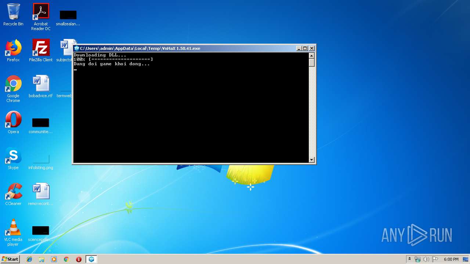Launch Skype desktop shortcut
The image size is (470, 264).
pos(13,158)
